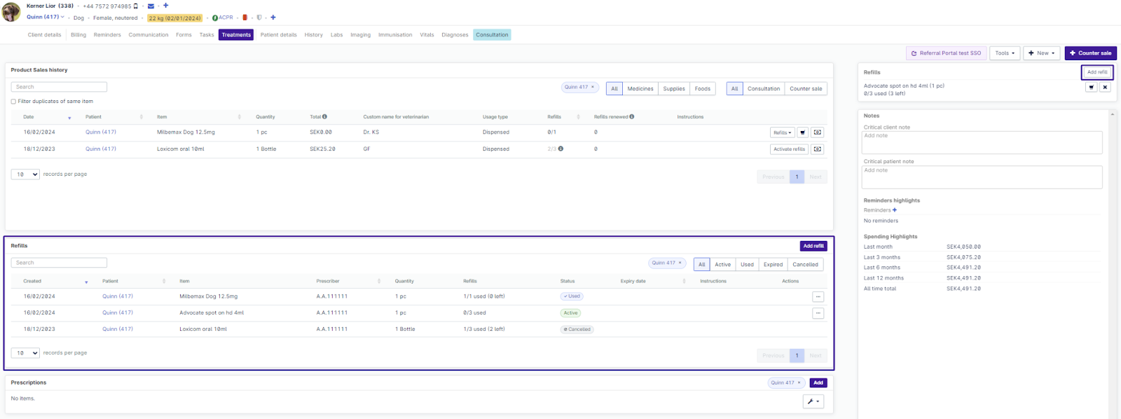Show only Active refills filter
The image size is (1121, 419).
coord(722,265)
